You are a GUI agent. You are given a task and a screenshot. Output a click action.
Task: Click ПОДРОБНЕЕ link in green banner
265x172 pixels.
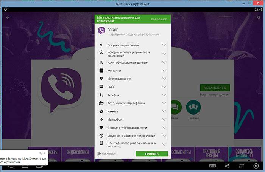(x=159, y=19)
